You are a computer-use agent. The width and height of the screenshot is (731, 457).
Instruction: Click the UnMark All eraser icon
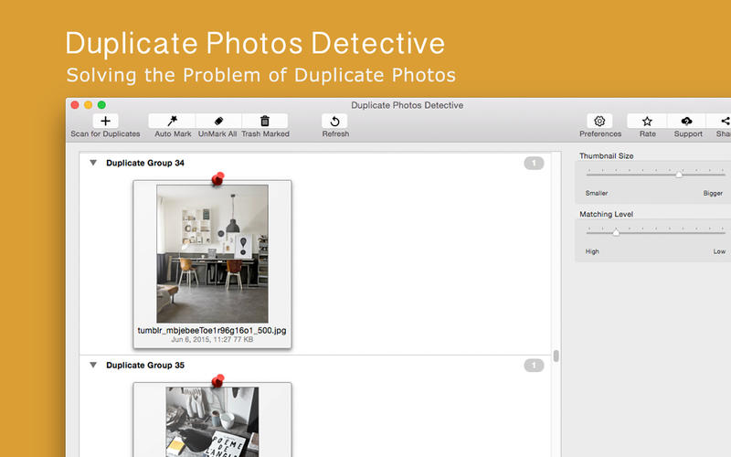(x=218, y=122)
